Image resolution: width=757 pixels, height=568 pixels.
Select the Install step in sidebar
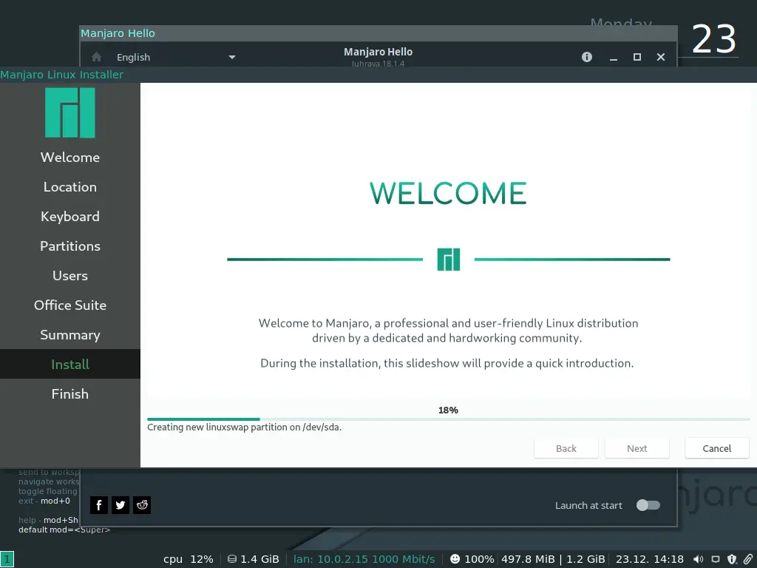tap(70, 364)
